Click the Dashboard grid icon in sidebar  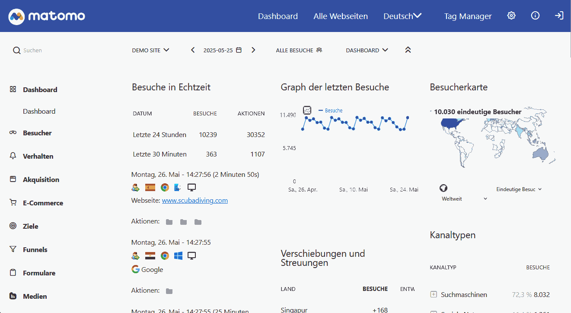click(13, 89)
